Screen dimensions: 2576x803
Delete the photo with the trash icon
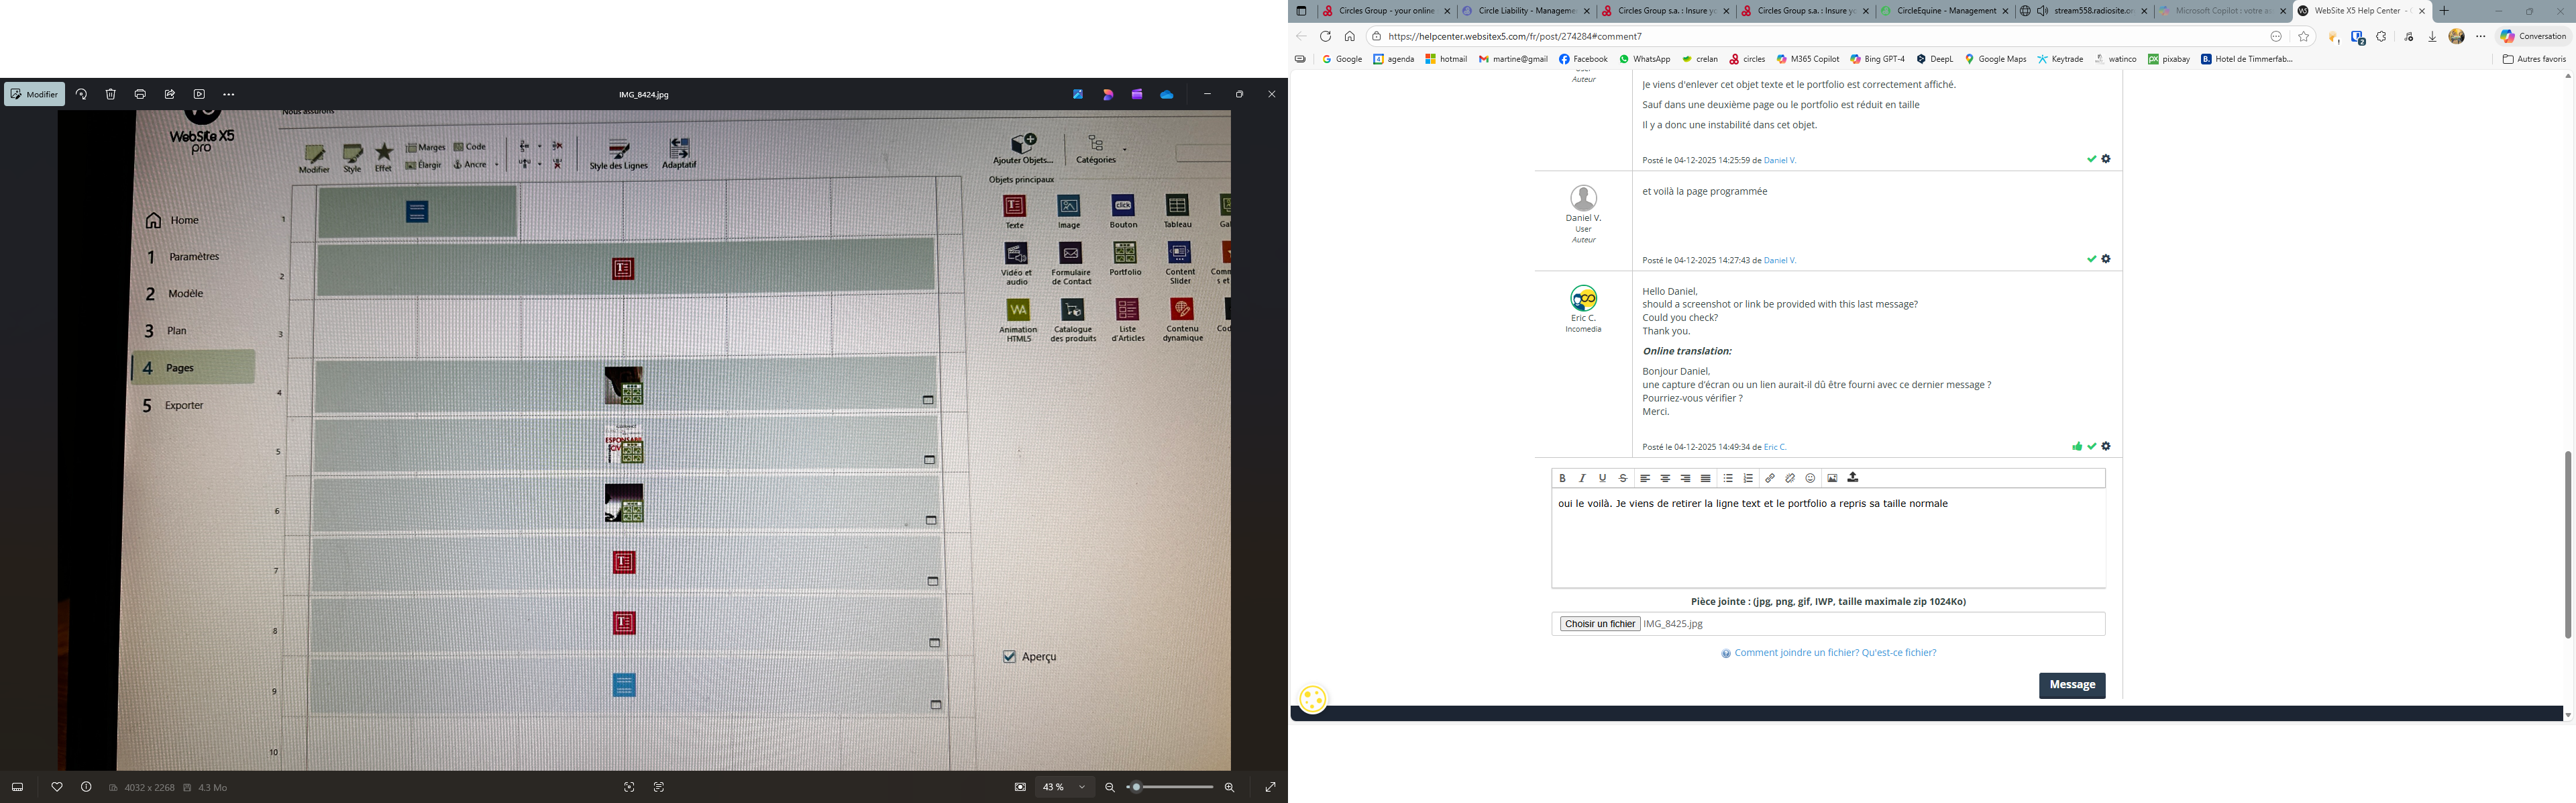[111, 94]
